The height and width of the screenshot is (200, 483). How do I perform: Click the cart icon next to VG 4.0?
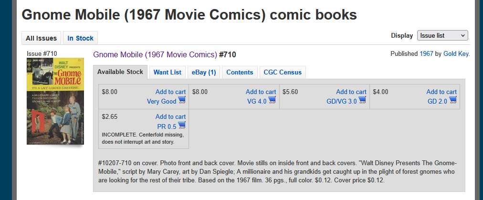click(x=272, y=100)
